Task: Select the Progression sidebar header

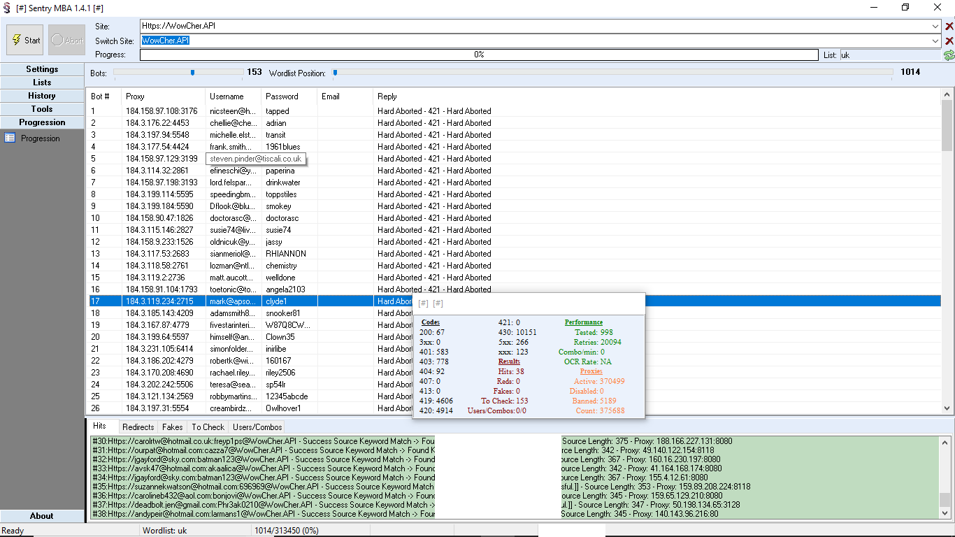Action: point(42,122)
